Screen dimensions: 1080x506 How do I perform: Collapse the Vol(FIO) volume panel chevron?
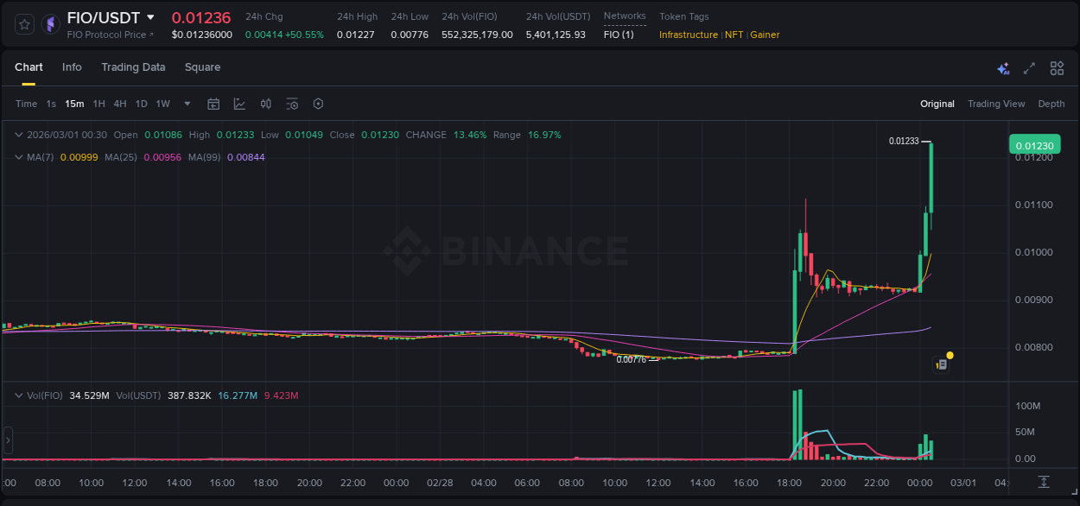point(19,395)
